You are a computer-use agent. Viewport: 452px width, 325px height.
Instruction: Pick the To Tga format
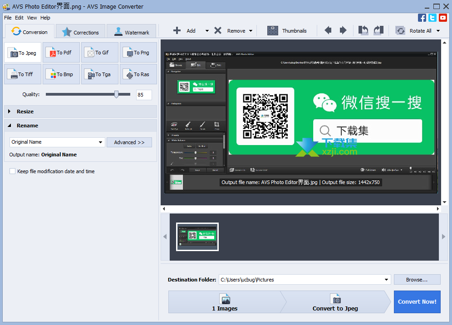point(100,74)
